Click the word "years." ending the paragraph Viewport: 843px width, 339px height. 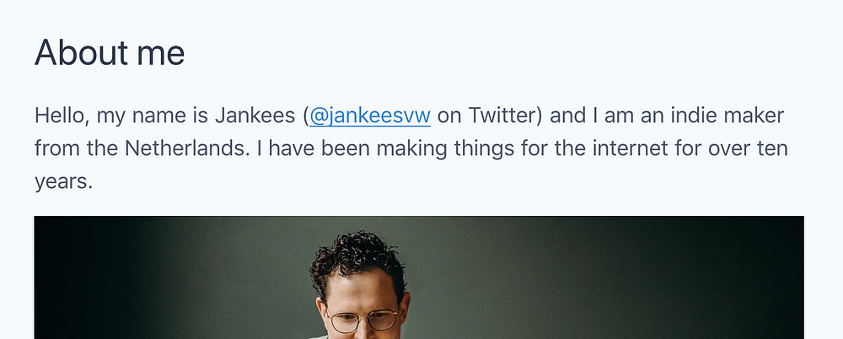(x=63, y=182)
